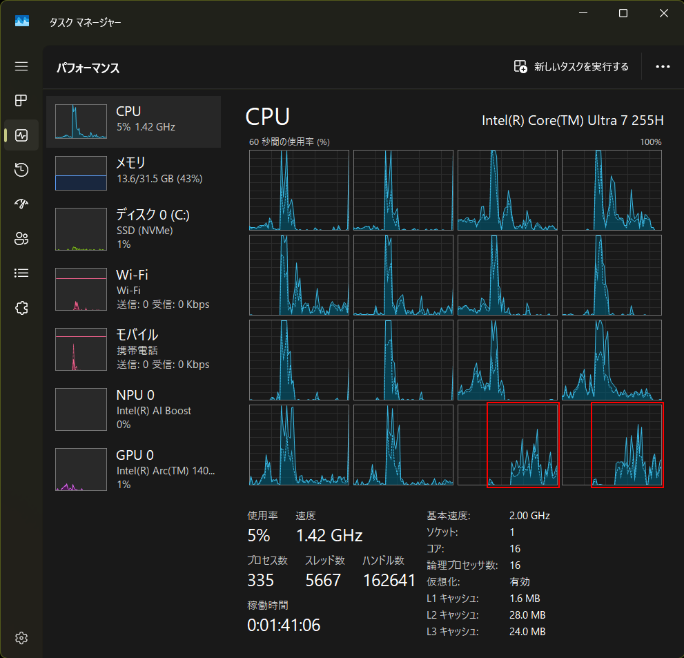The width and height of the screenshot is (684, 658).
Task: Select the GPU 0 item
Action: [x=134, y=470]
